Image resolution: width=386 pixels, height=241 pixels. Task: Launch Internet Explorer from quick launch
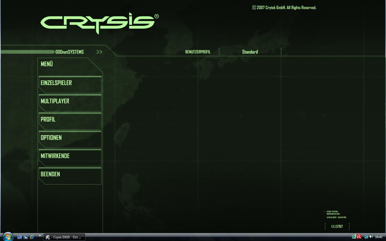pos(32,237)
